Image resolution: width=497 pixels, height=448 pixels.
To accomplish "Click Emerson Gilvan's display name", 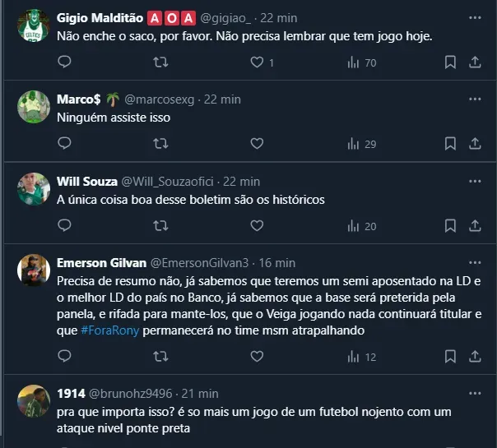I will click(101, 263).
